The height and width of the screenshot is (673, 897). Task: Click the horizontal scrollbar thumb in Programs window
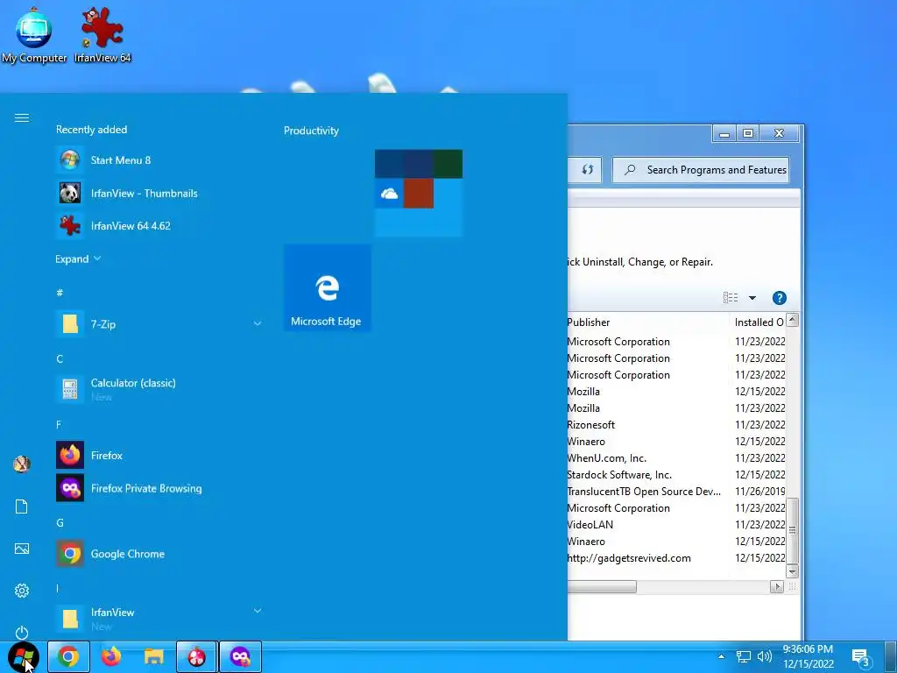(602, 586)
